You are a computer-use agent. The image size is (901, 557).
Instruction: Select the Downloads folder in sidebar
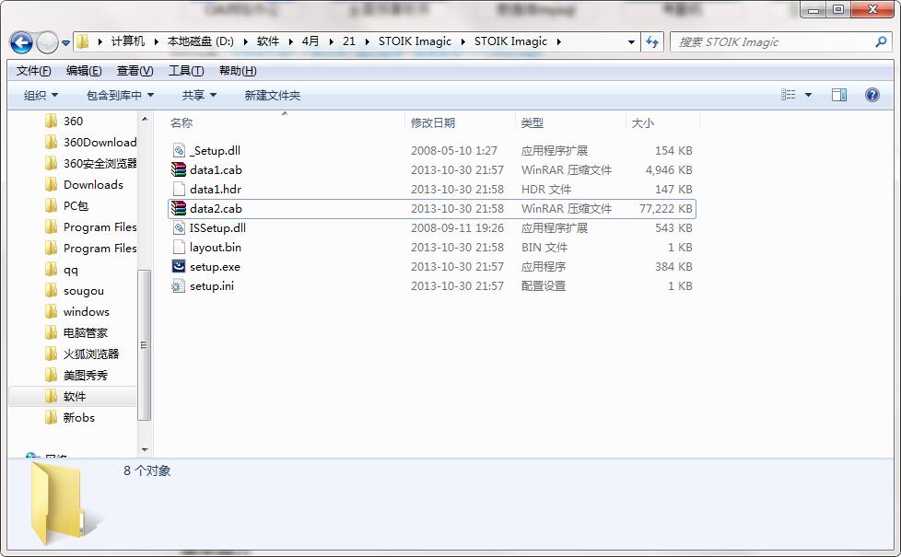click(x=93, y=185)
